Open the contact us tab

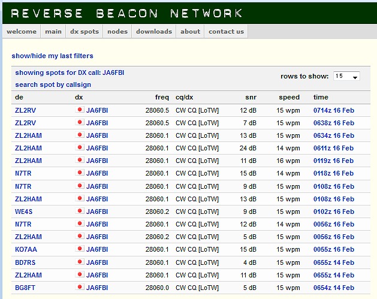pyautogui.click(x=226, y=32)
